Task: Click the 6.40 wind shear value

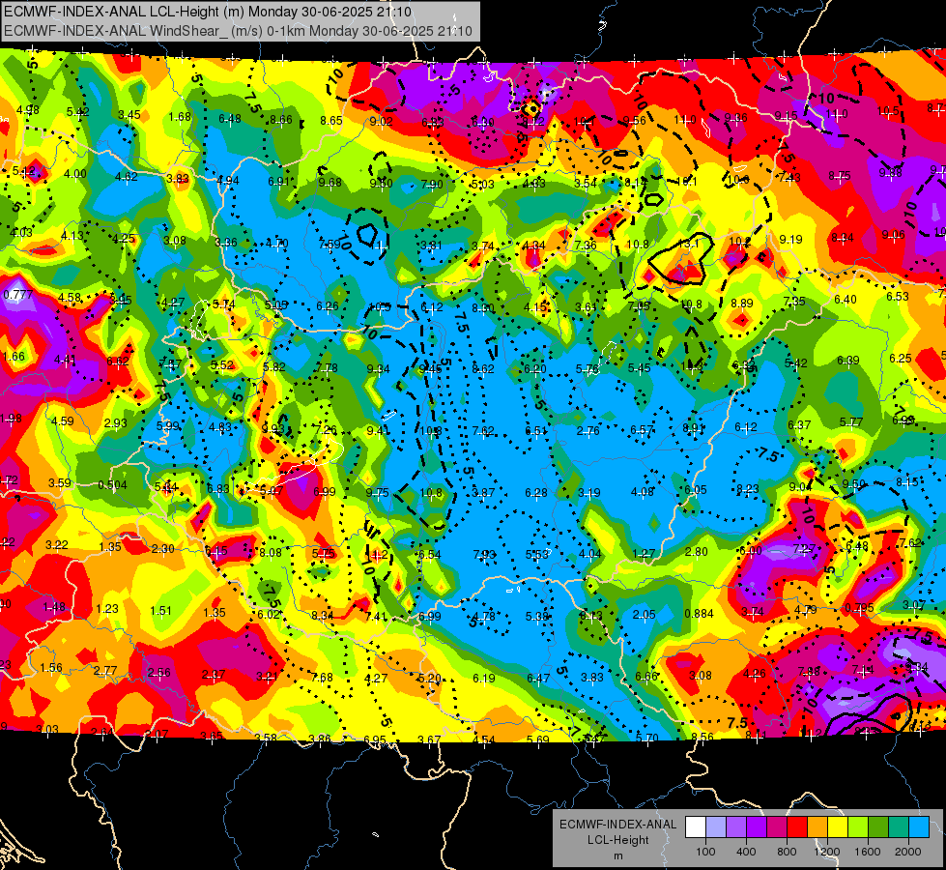Action: (x=846, y=299)
